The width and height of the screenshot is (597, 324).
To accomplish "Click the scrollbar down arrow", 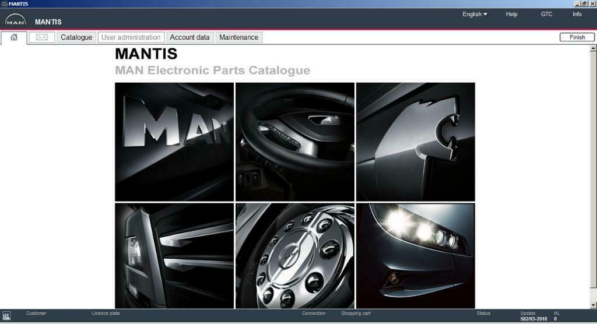I will coord(593,305).
